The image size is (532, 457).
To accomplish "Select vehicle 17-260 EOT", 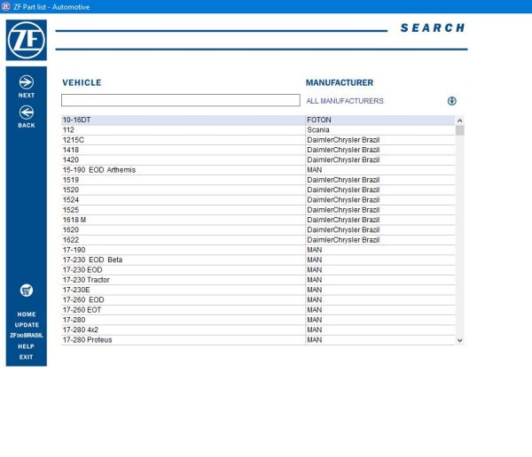I will click(x=258, y=310).
